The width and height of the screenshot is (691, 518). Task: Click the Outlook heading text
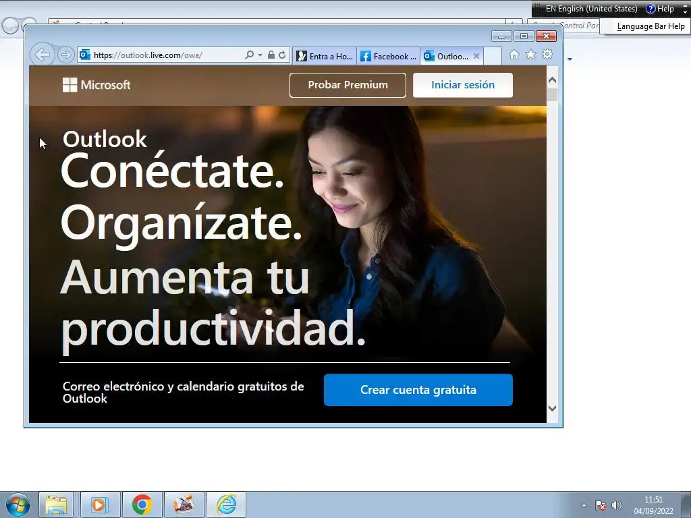point(105,139)
